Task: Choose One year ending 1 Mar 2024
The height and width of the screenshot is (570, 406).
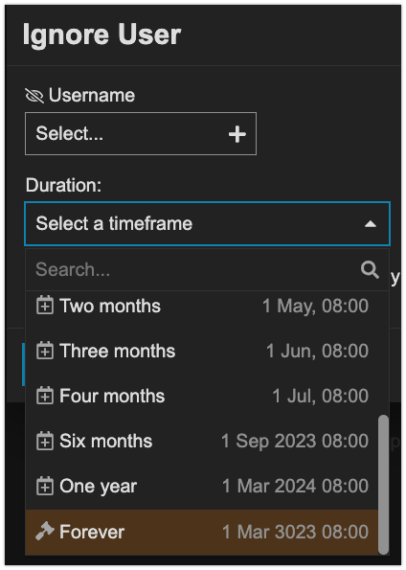Action: tap(202, 486)
